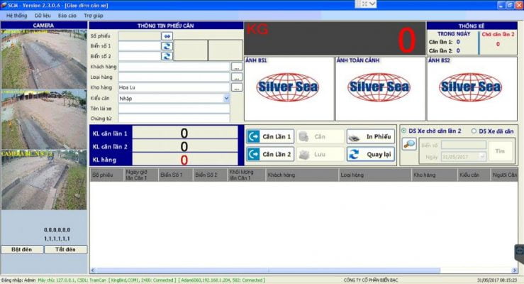The height and width of the screenshot is (284, 524).
Task: Click the magnifier search icon
Action: point(409,144)
